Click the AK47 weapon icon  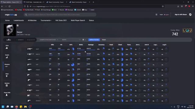(x=30, y=49)
